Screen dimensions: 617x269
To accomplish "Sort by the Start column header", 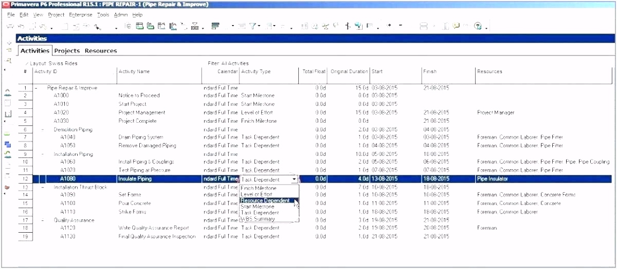I will click(x=395, y=72).
